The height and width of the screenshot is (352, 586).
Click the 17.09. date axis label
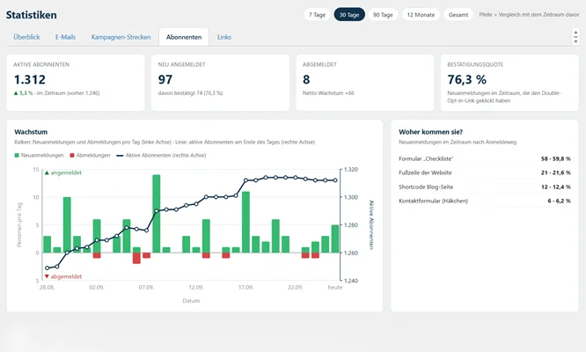click(245, 288)
